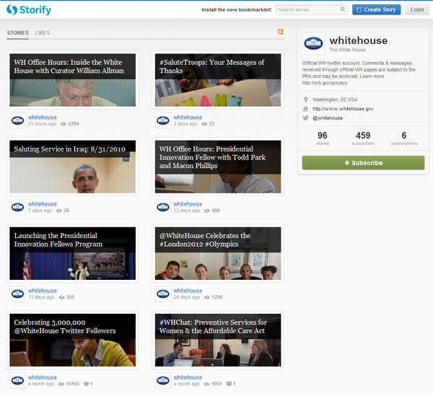The width and height of the screenshot is (433, 396).
Task: Select the Stories tab
Action: click(x=18, y=33)
